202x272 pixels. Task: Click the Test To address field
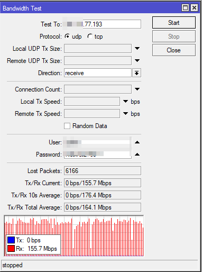(103, 24)
